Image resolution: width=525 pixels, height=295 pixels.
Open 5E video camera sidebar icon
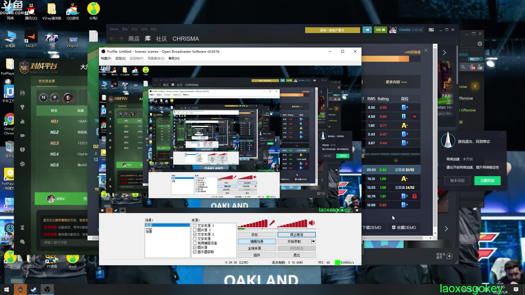click(x=22, y=135)
